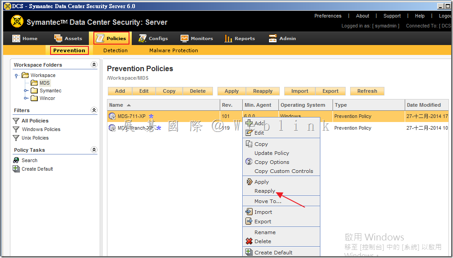This screenshot has width=453, height=258.
Task: Choose Copy Custom Controls menu item
Action: coord(281,171)
